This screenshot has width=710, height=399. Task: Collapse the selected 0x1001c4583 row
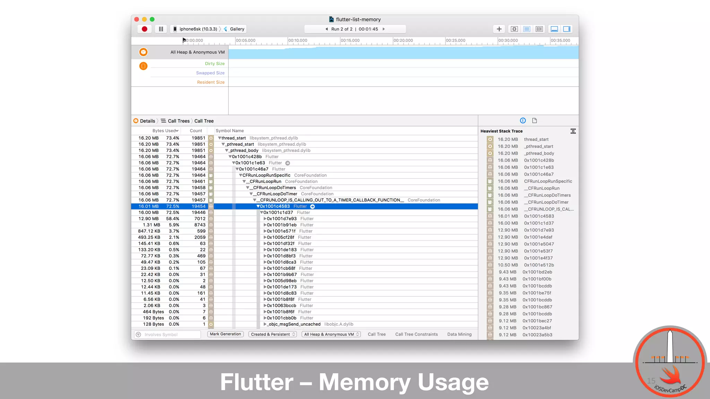tap(258, 206)
